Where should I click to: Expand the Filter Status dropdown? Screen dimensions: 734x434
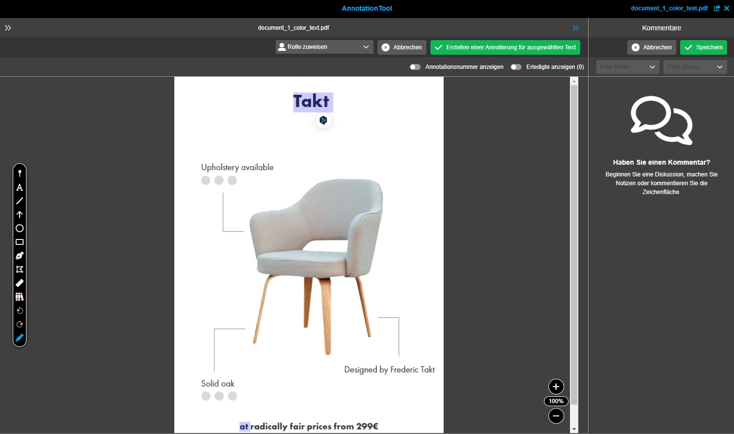[x=695, y=67]
